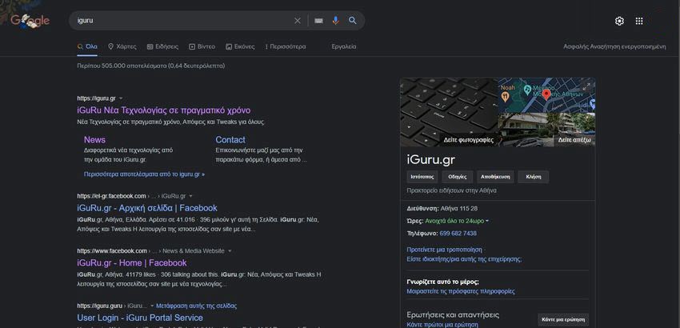
Task: Click the Αποθήκευση button
Action: tap(496, 177)
